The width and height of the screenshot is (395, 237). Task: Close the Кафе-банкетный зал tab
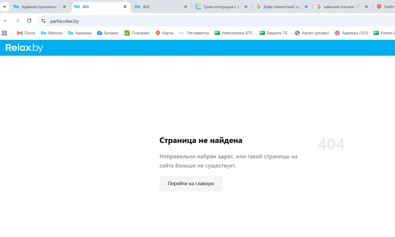click(306, 7)
